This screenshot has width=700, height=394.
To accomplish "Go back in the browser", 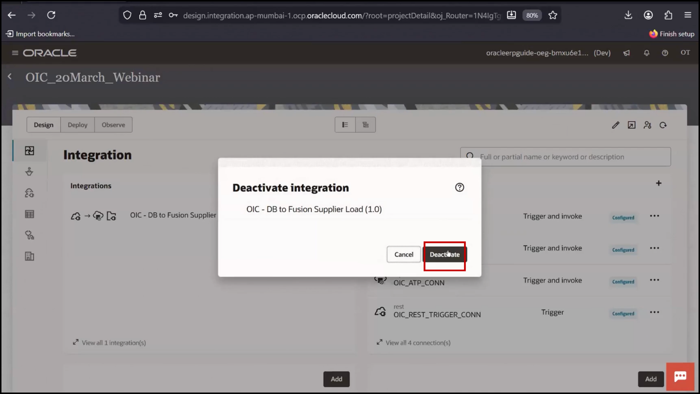I will (x=12, y=15).
